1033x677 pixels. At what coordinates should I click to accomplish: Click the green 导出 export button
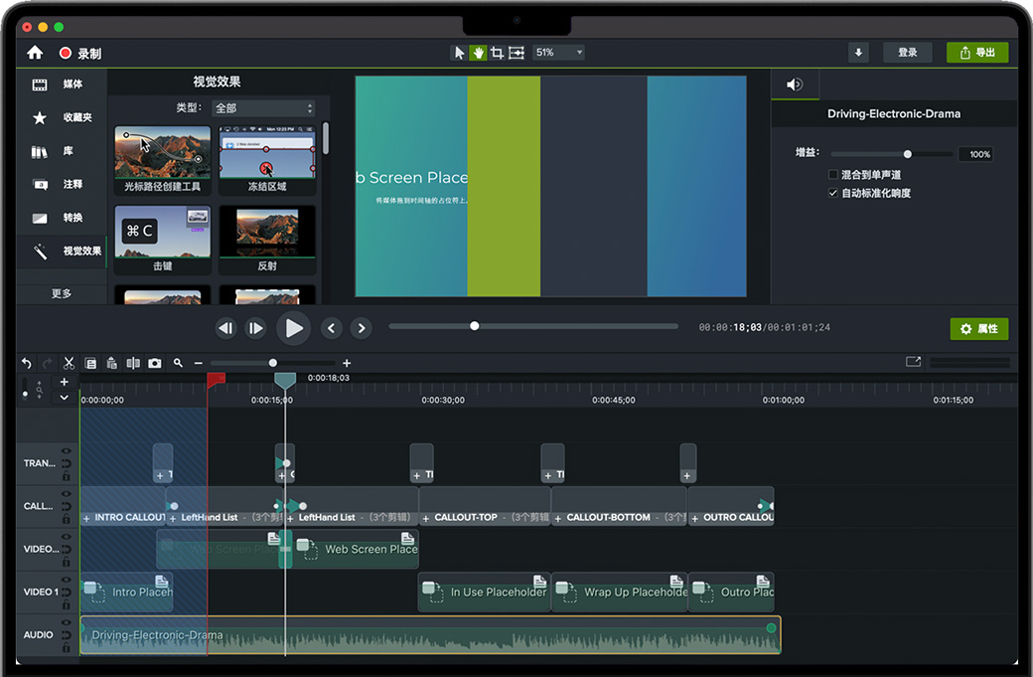pyautogui.click(x=977, y=53)
